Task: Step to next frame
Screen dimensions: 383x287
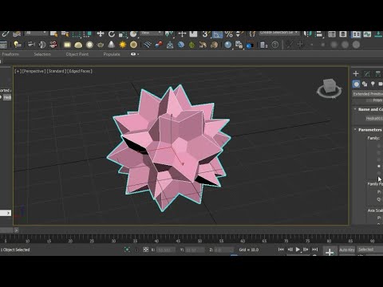Action: click(x=306, y=250)
